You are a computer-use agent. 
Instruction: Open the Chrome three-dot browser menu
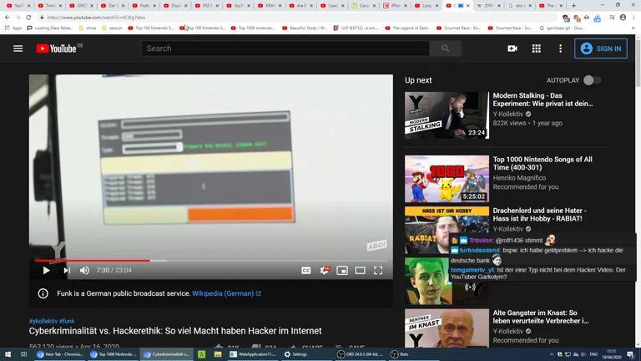pos(633,18)
